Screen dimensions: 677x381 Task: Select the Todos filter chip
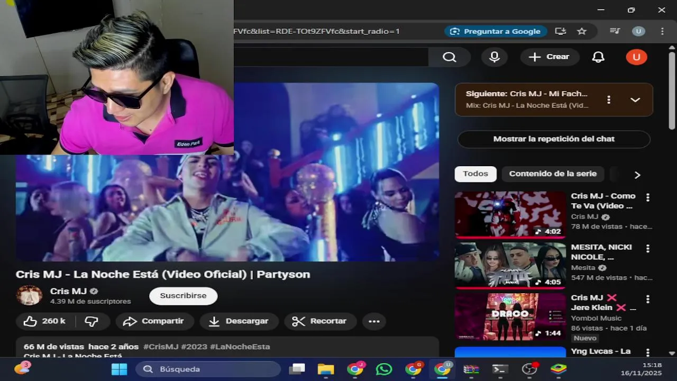pos(475,174)
